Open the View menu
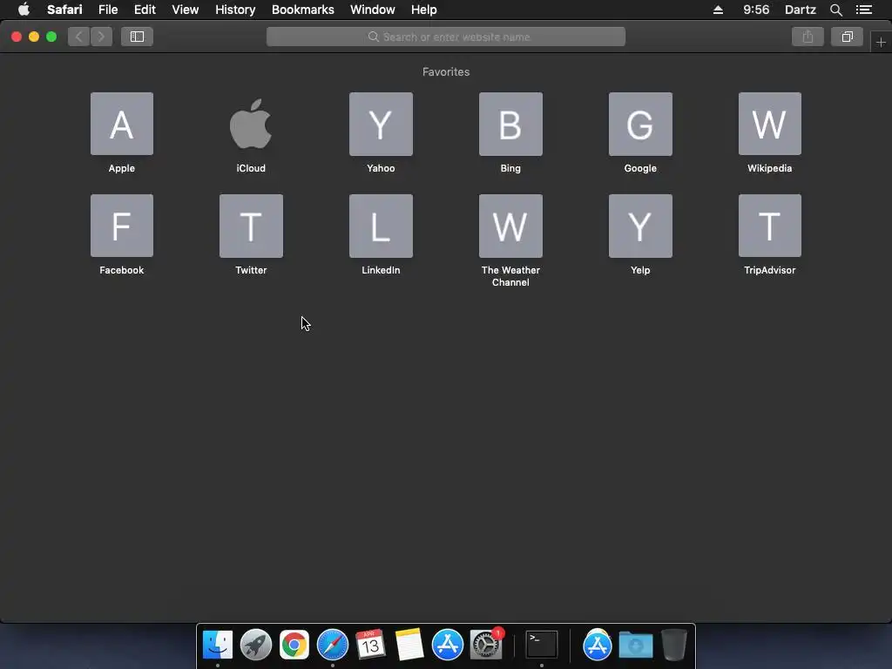This screenshot has height=669, width=892. 185,10
